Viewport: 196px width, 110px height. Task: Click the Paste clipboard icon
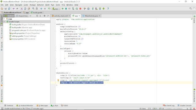pos(29,9)
